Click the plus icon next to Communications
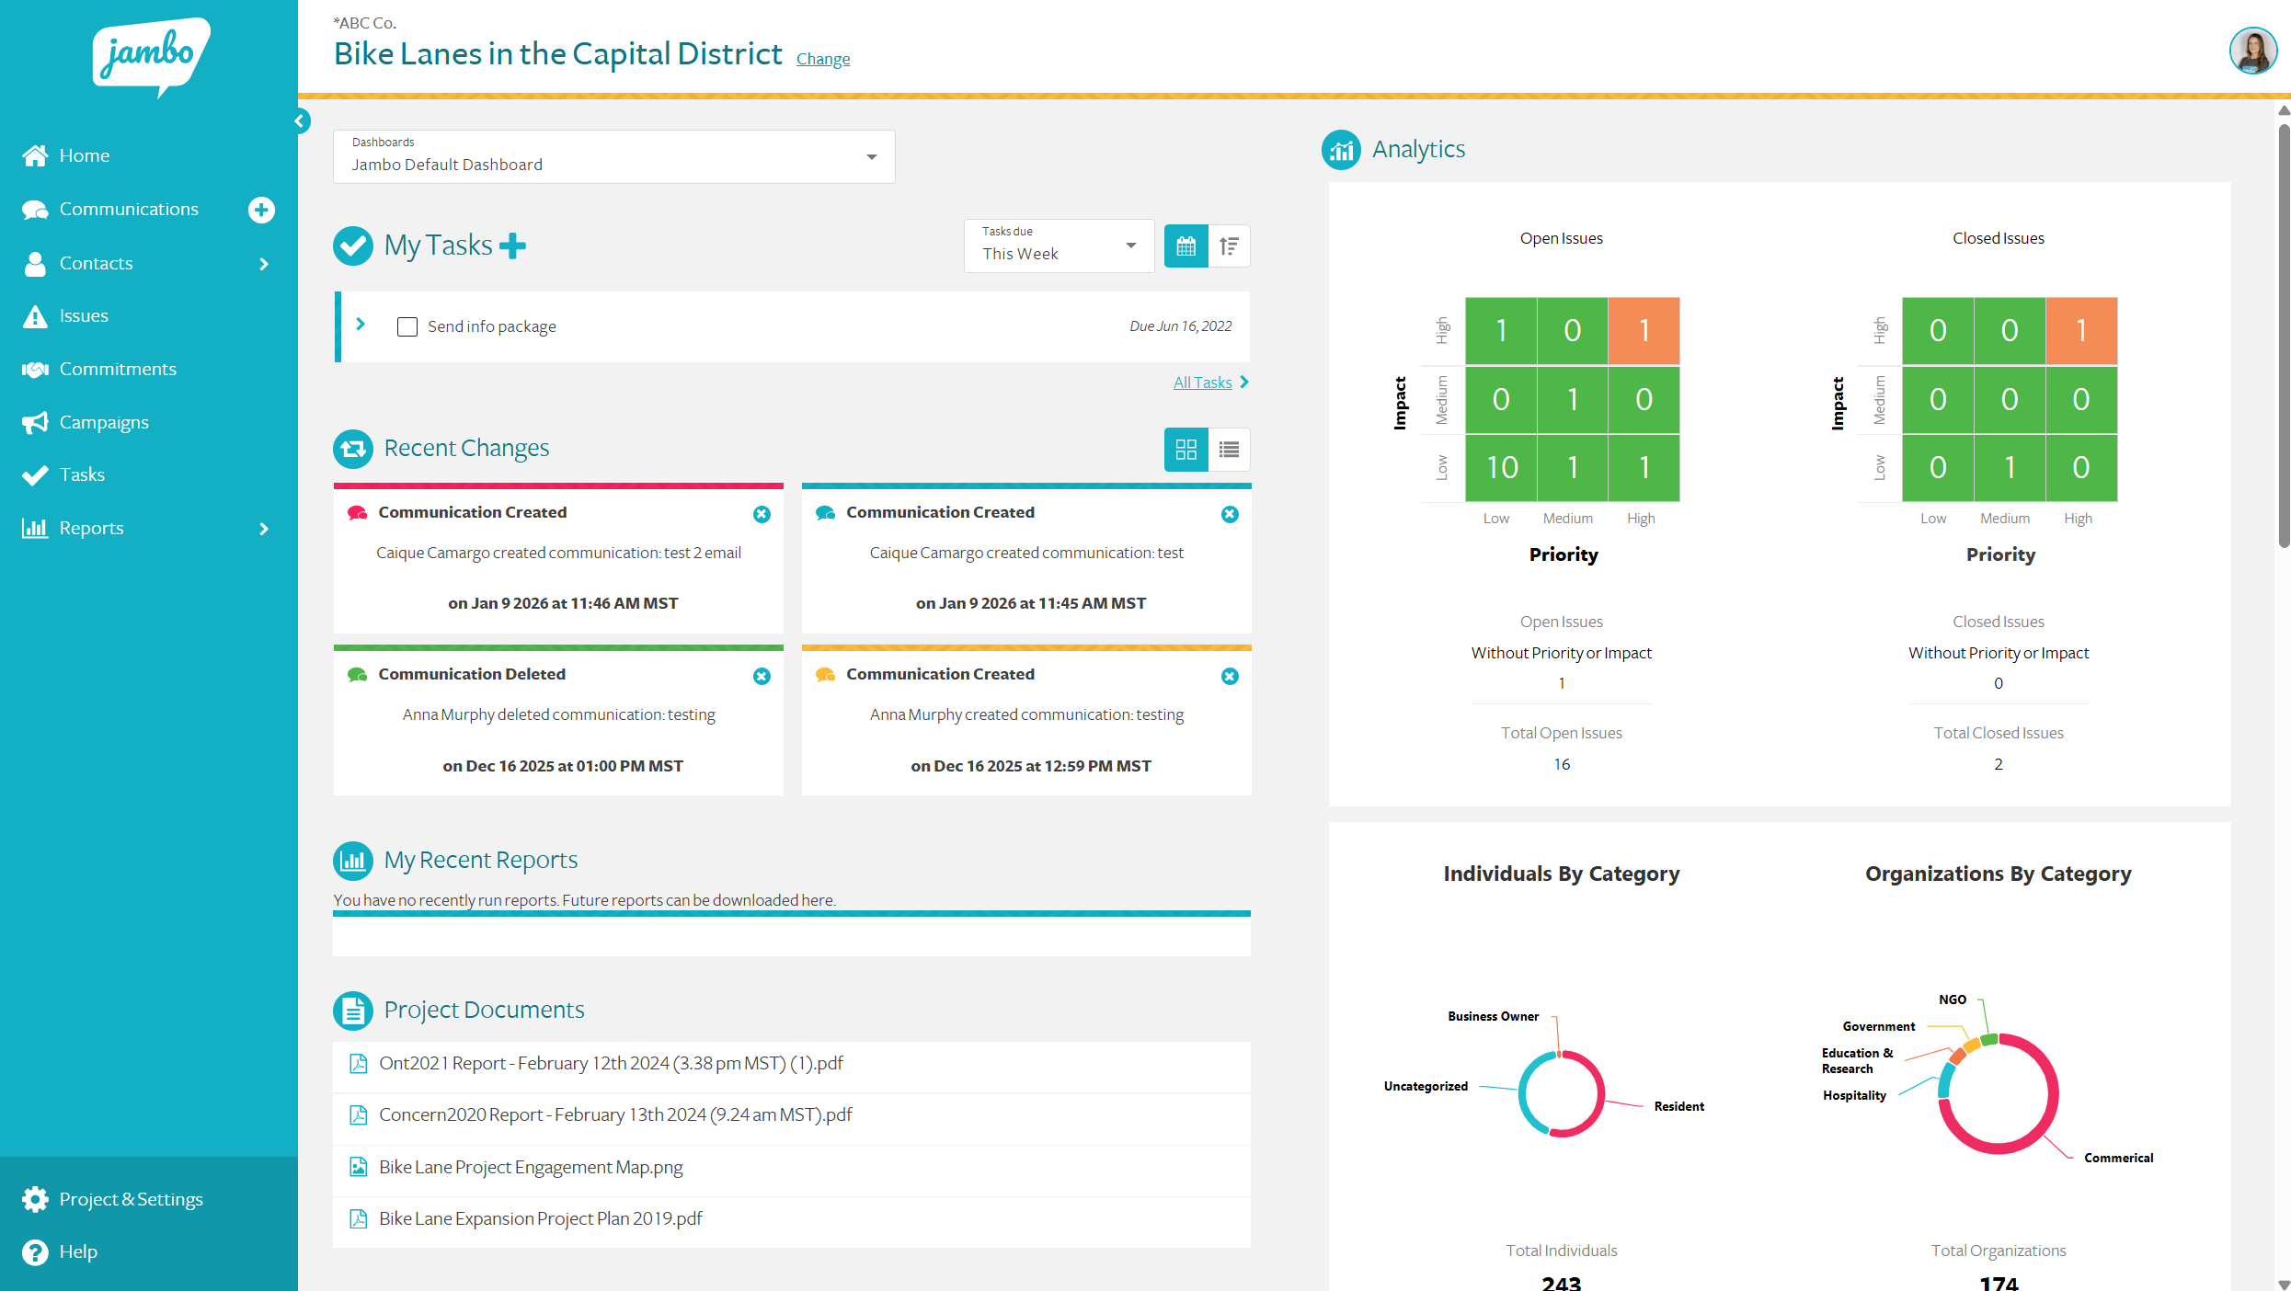Image resolution: width=2291 pixels, height=1291 pixels. coord(261,210)
